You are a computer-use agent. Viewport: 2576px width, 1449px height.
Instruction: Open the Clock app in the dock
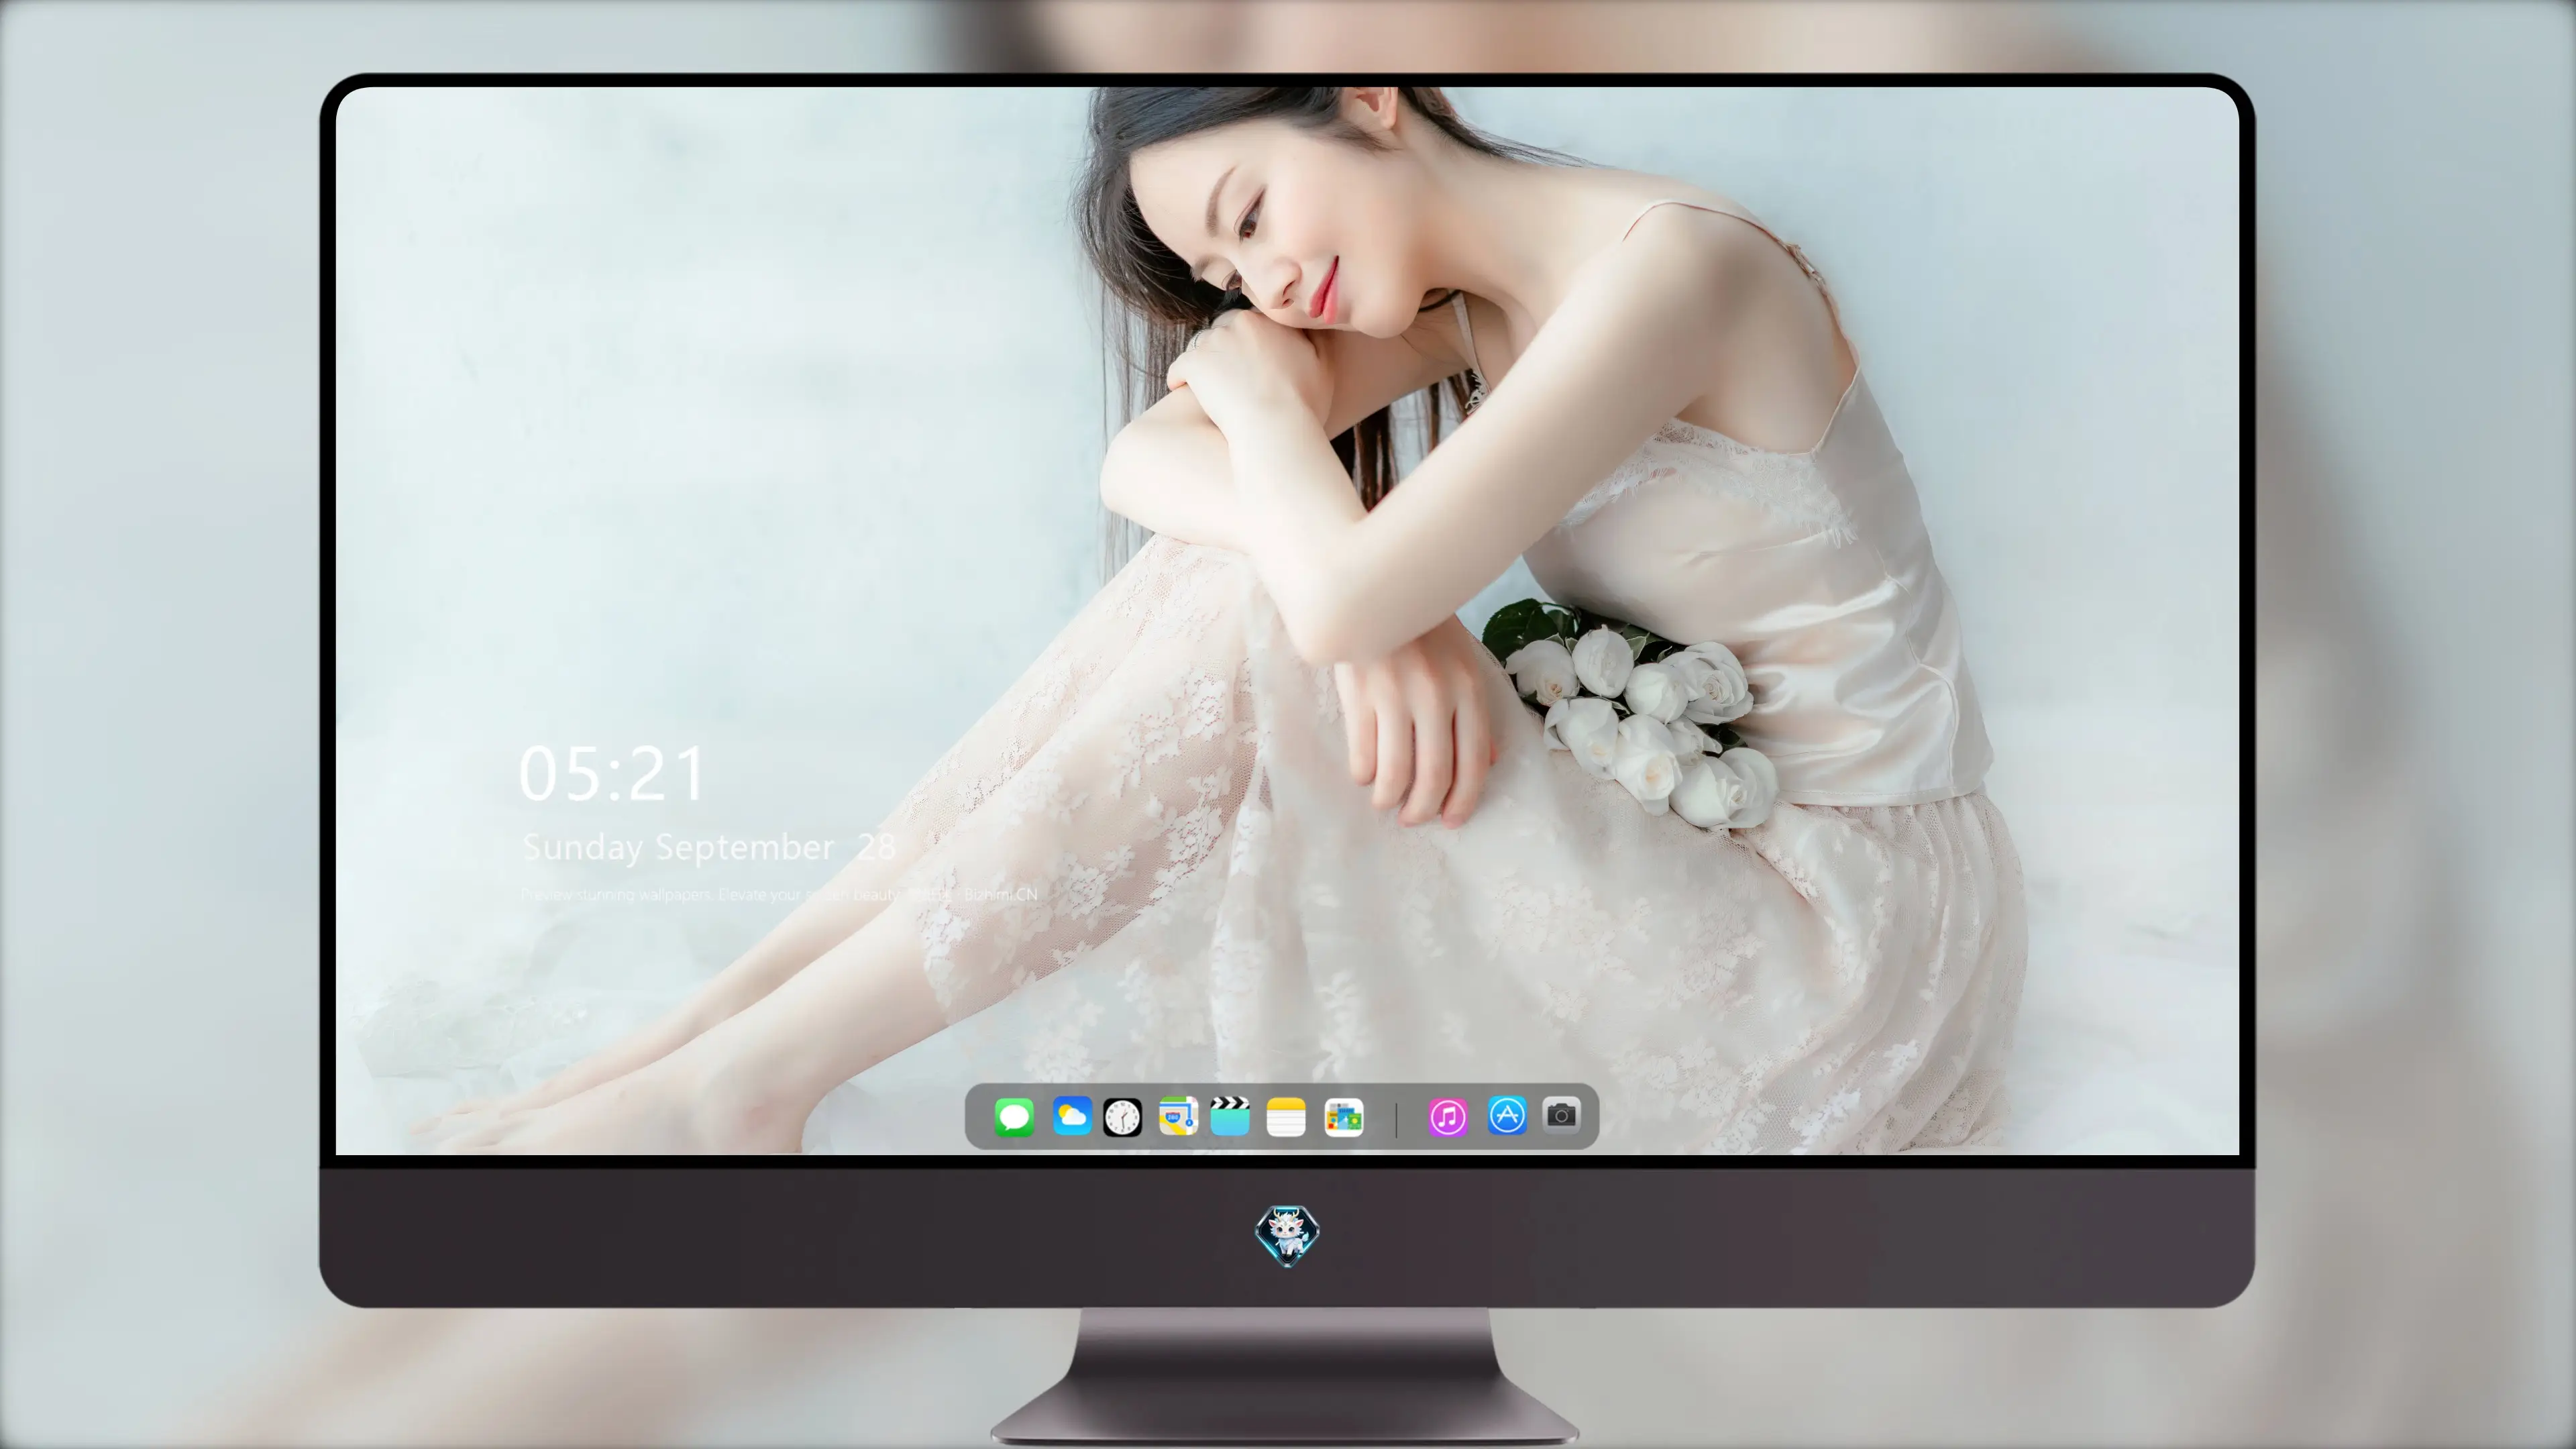(1122, 1117)
